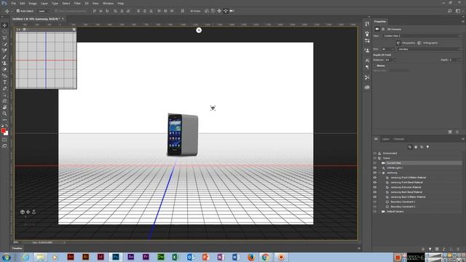Hide samsung Front Inflation Material

coord(374,178)
